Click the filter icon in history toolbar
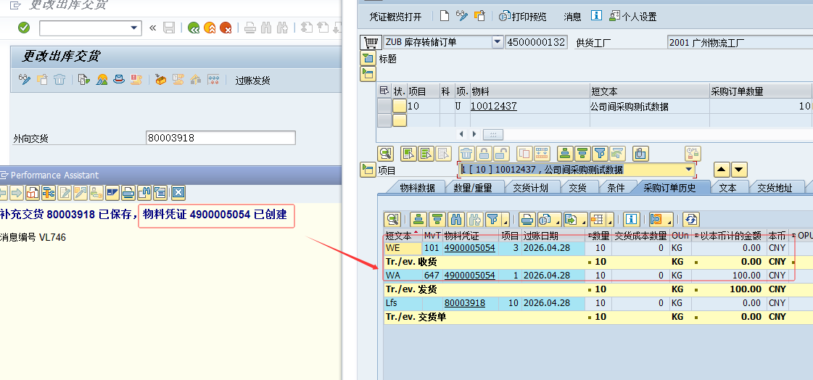 click(x=493, y=219)
